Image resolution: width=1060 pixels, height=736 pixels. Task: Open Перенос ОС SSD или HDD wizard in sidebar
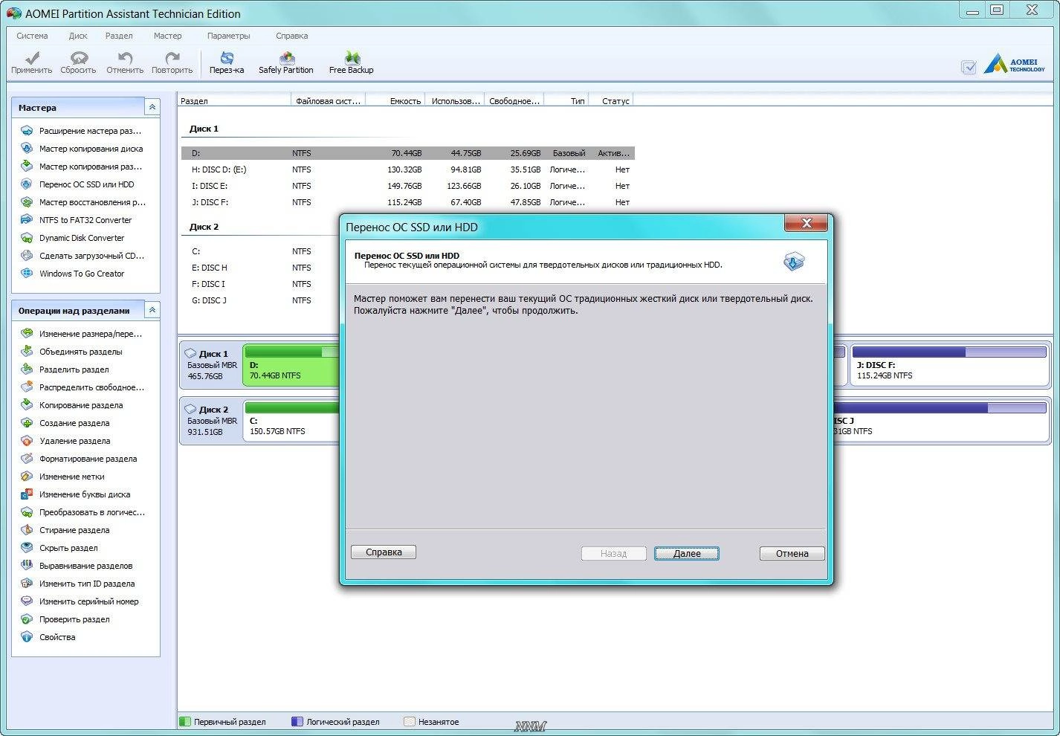click(x=78, y=184)
